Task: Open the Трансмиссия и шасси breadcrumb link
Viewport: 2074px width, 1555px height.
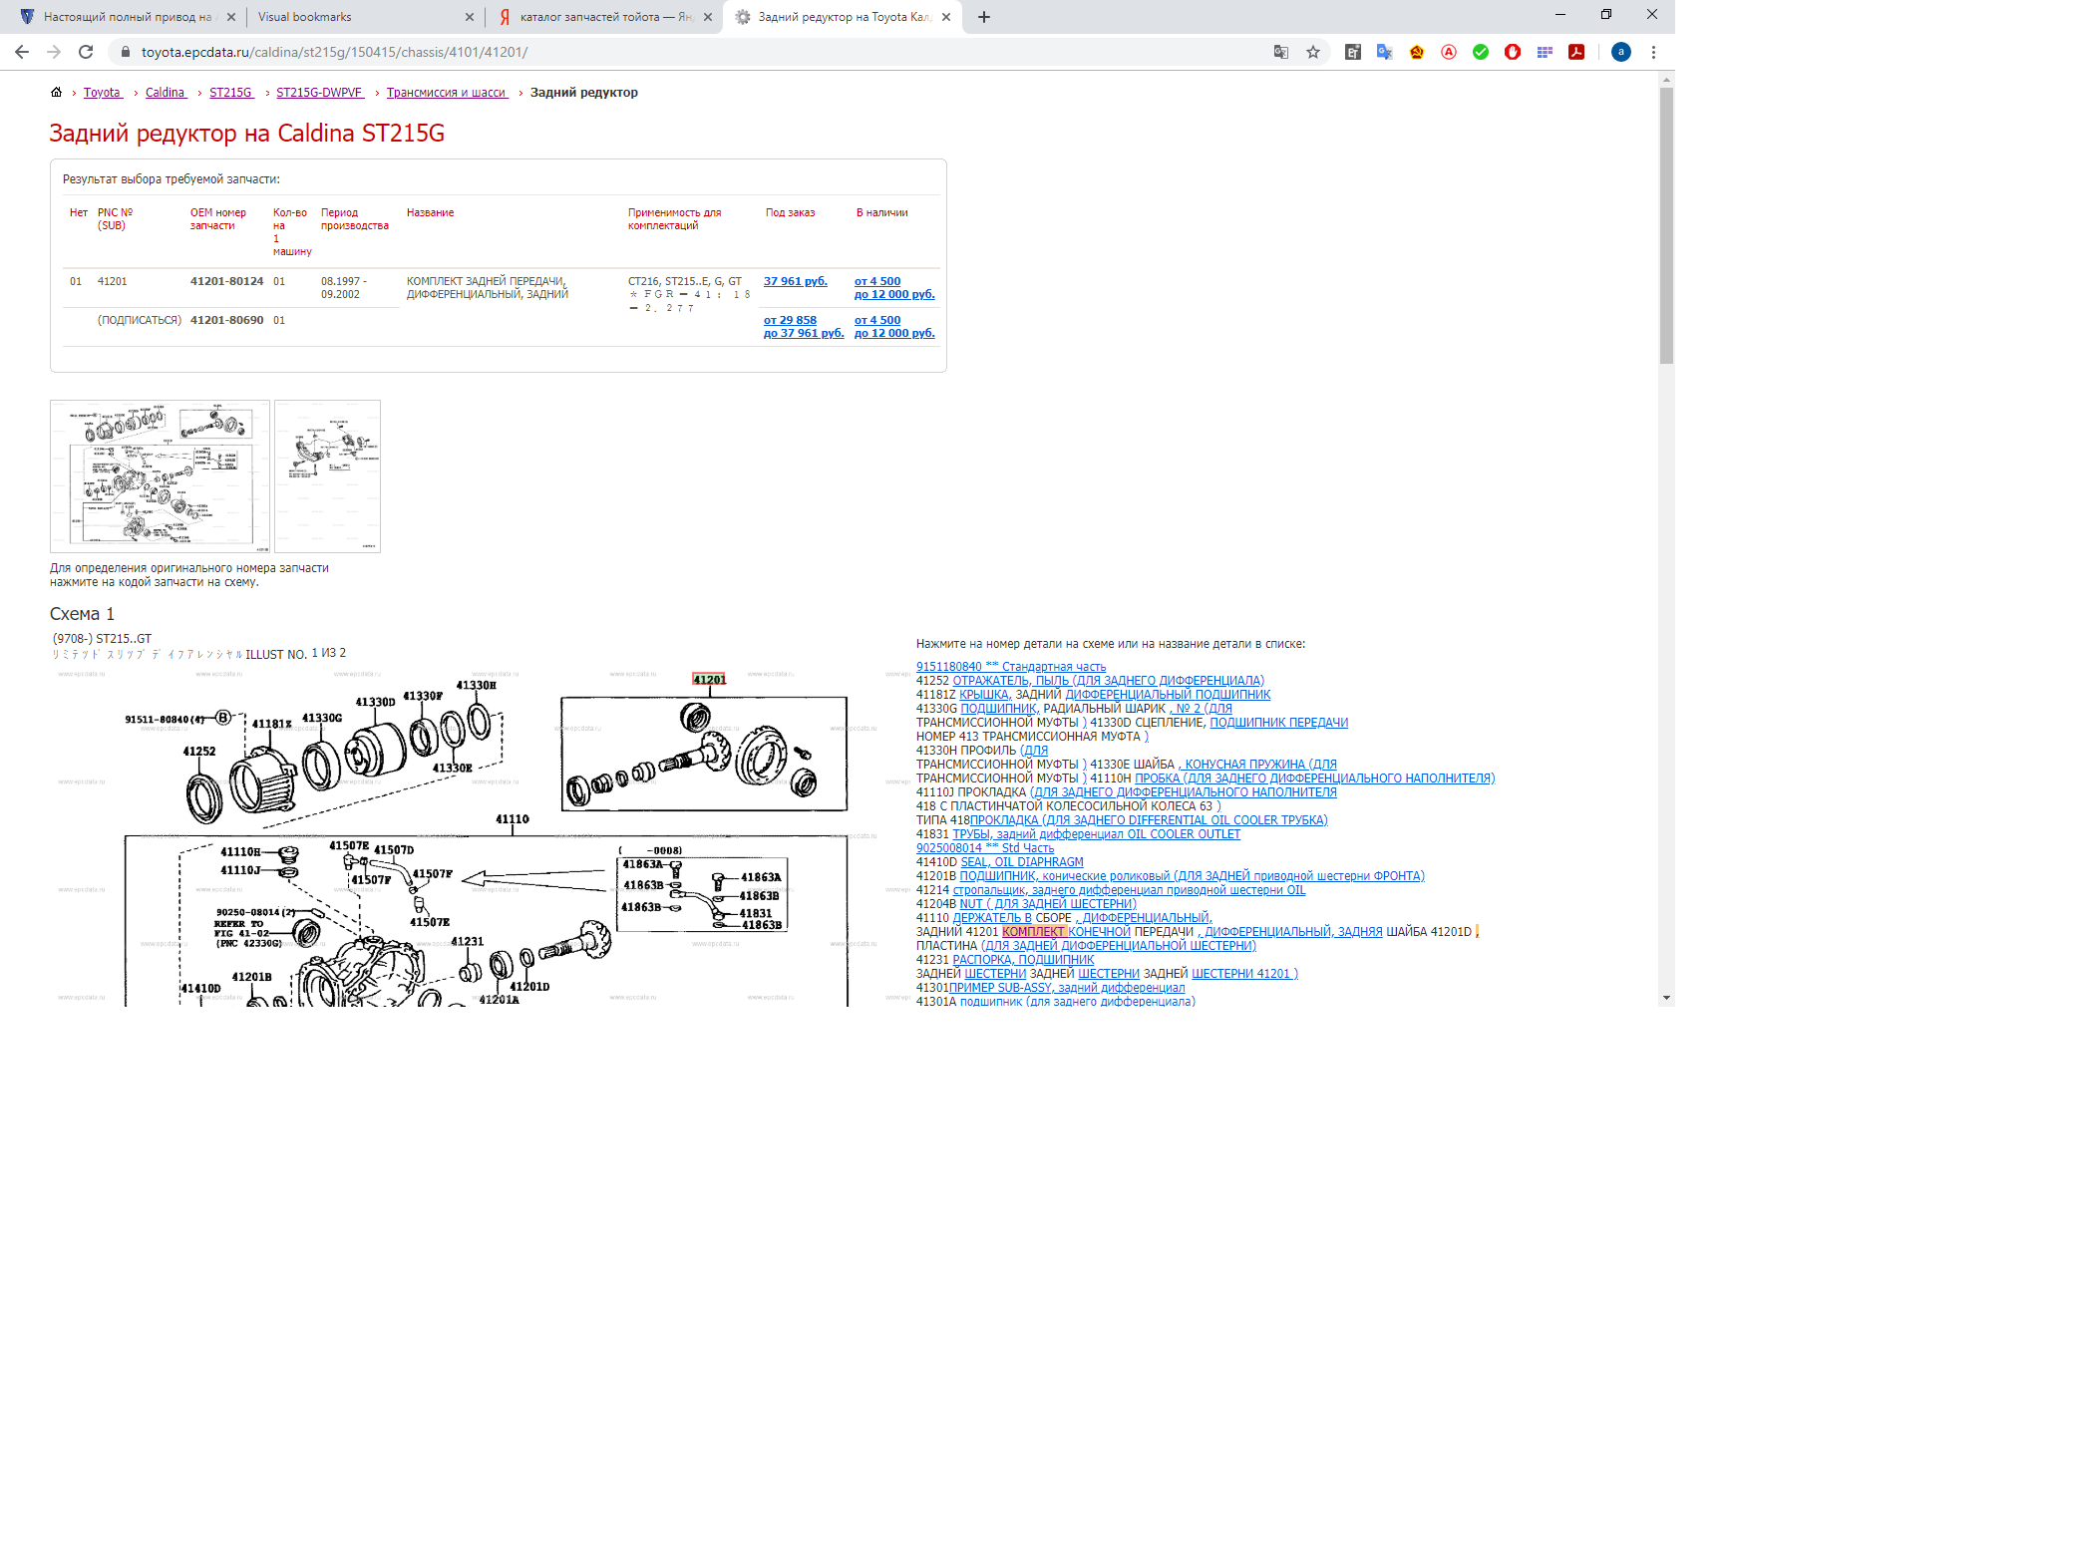Action: point(446,93)
